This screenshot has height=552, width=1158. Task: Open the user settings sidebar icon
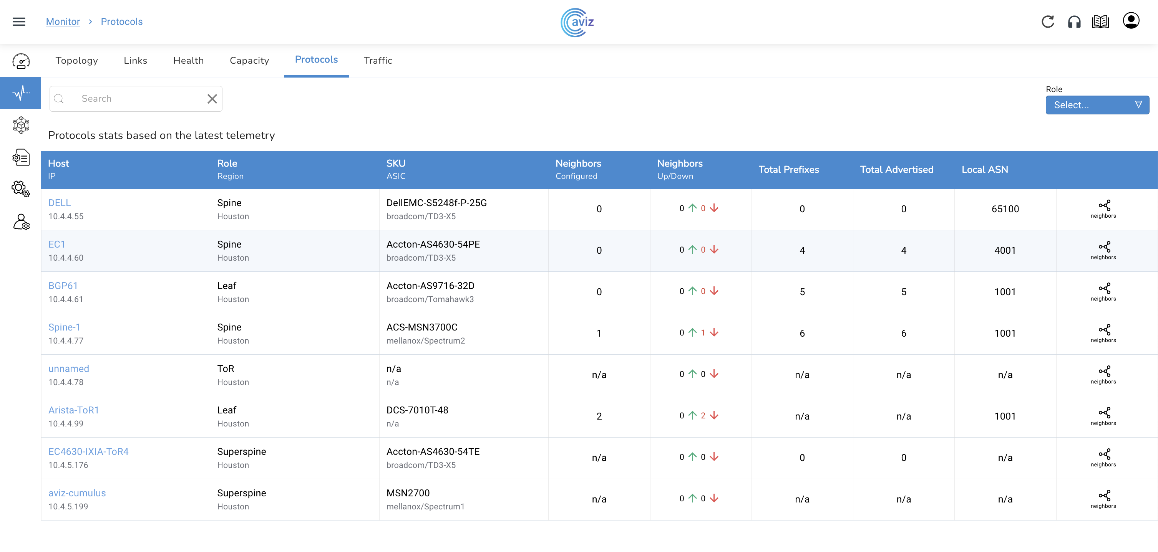click(21, 222)
